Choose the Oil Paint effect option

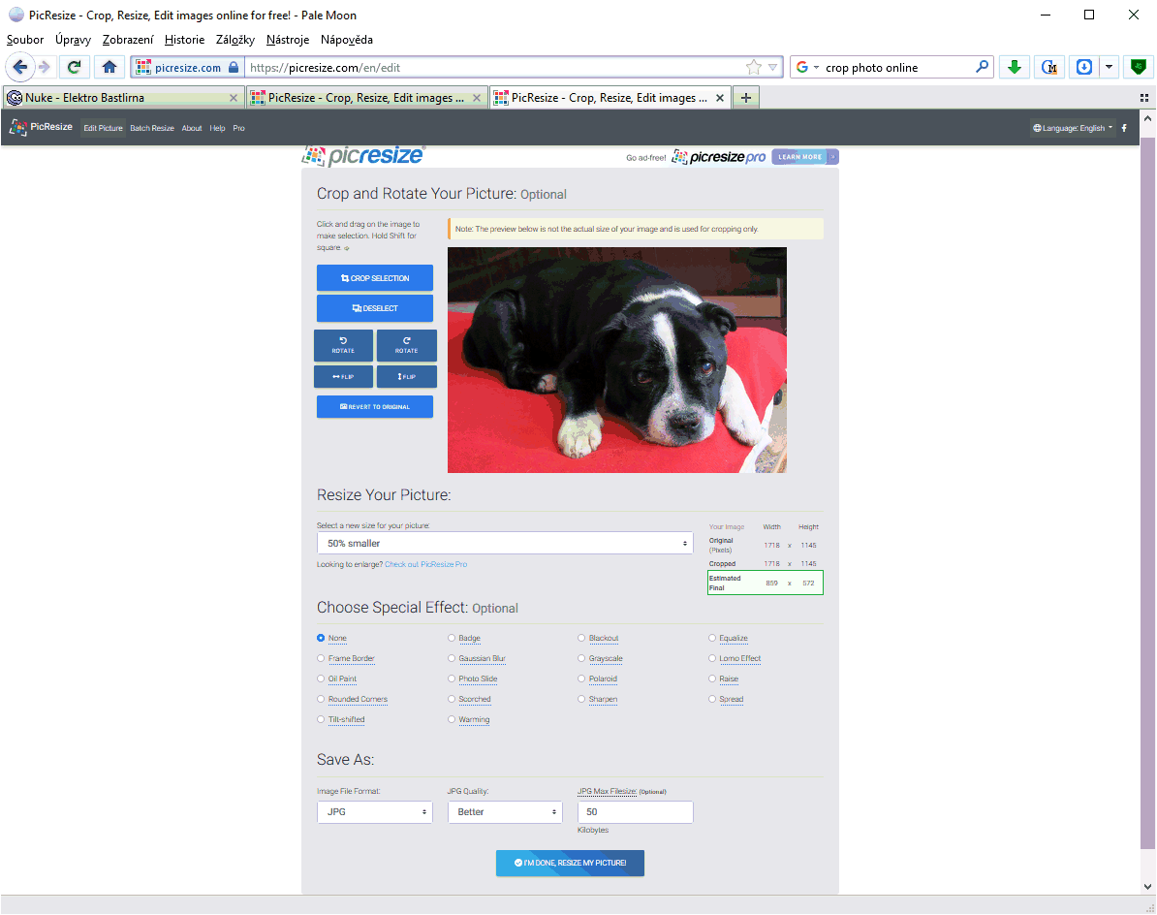coord(321,679)
